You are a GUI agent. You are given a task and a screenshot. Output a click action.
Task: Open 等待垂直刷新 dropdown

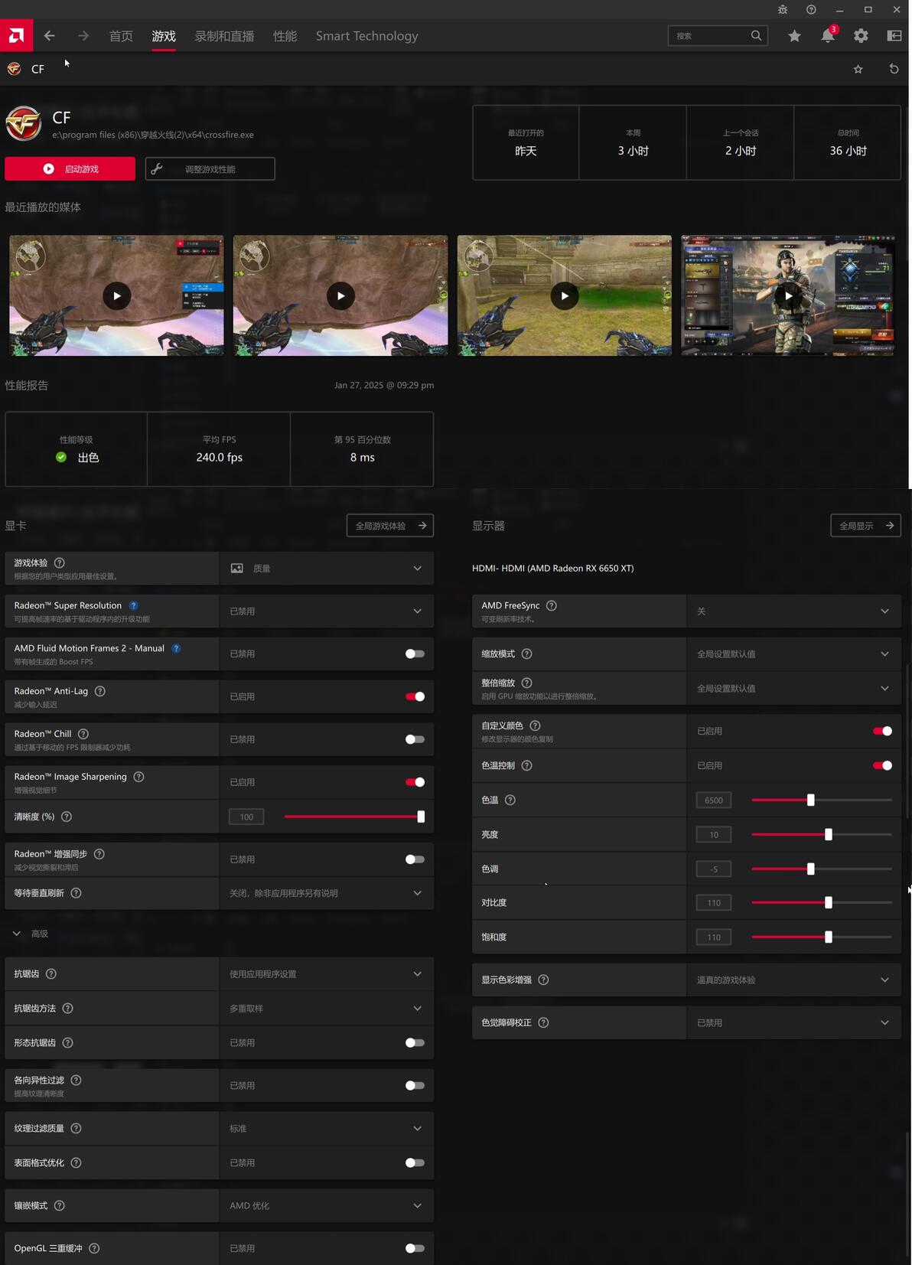tap(327, 893)
